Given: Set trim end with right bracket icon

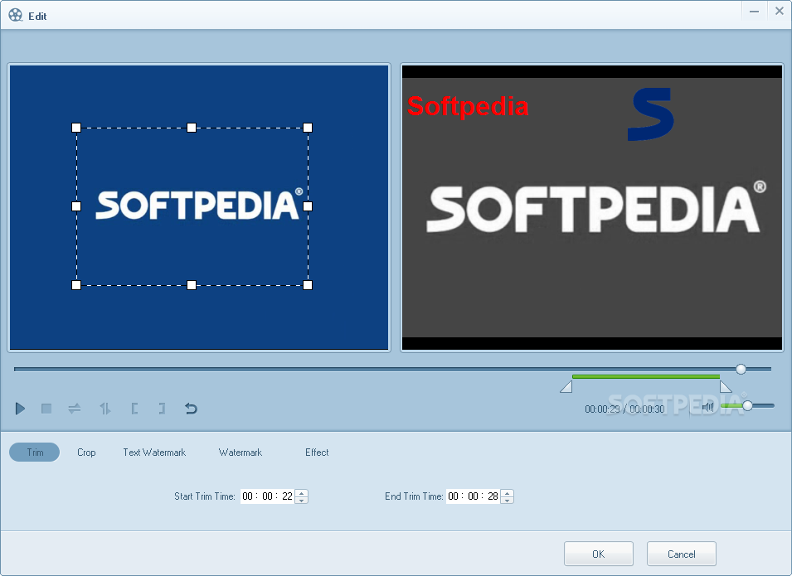Looking at the screenshot, I should (x=162, y=409).
